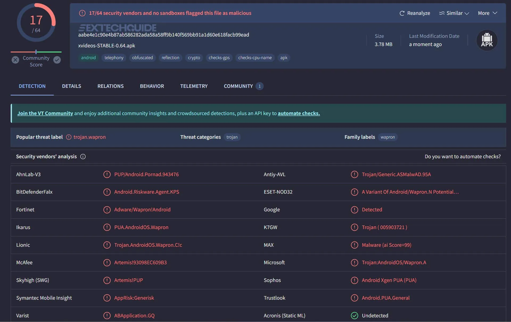Click the 17/64 detection score gauge
The image size is (511, 322).
tap(36, 23)
